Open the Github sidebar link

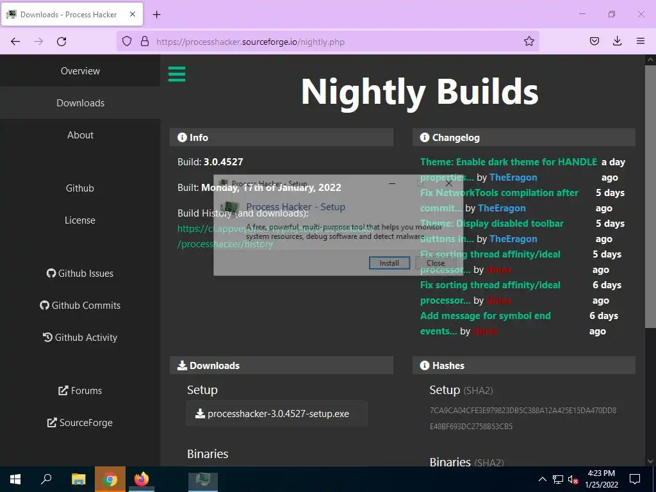coord(80,188)
